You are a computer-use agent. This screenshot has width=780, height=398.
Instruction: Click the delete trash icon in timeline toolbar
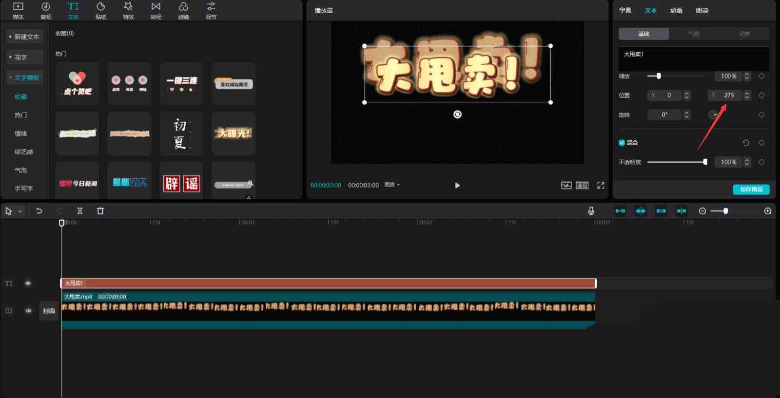(100, 211)
